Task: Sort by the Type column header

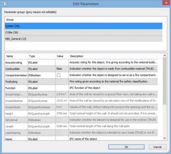Action: tap(41, 56)
